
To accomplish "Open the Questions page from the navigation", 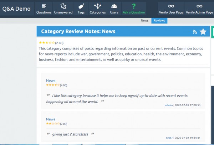I will pos(44,9).
